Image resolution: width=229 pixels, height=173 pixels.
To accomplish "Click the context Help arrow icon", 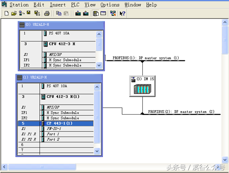I will click(x=122, y=13).
